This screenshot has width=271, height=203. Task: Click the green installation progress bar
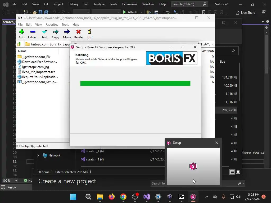[x=135, y=83]
